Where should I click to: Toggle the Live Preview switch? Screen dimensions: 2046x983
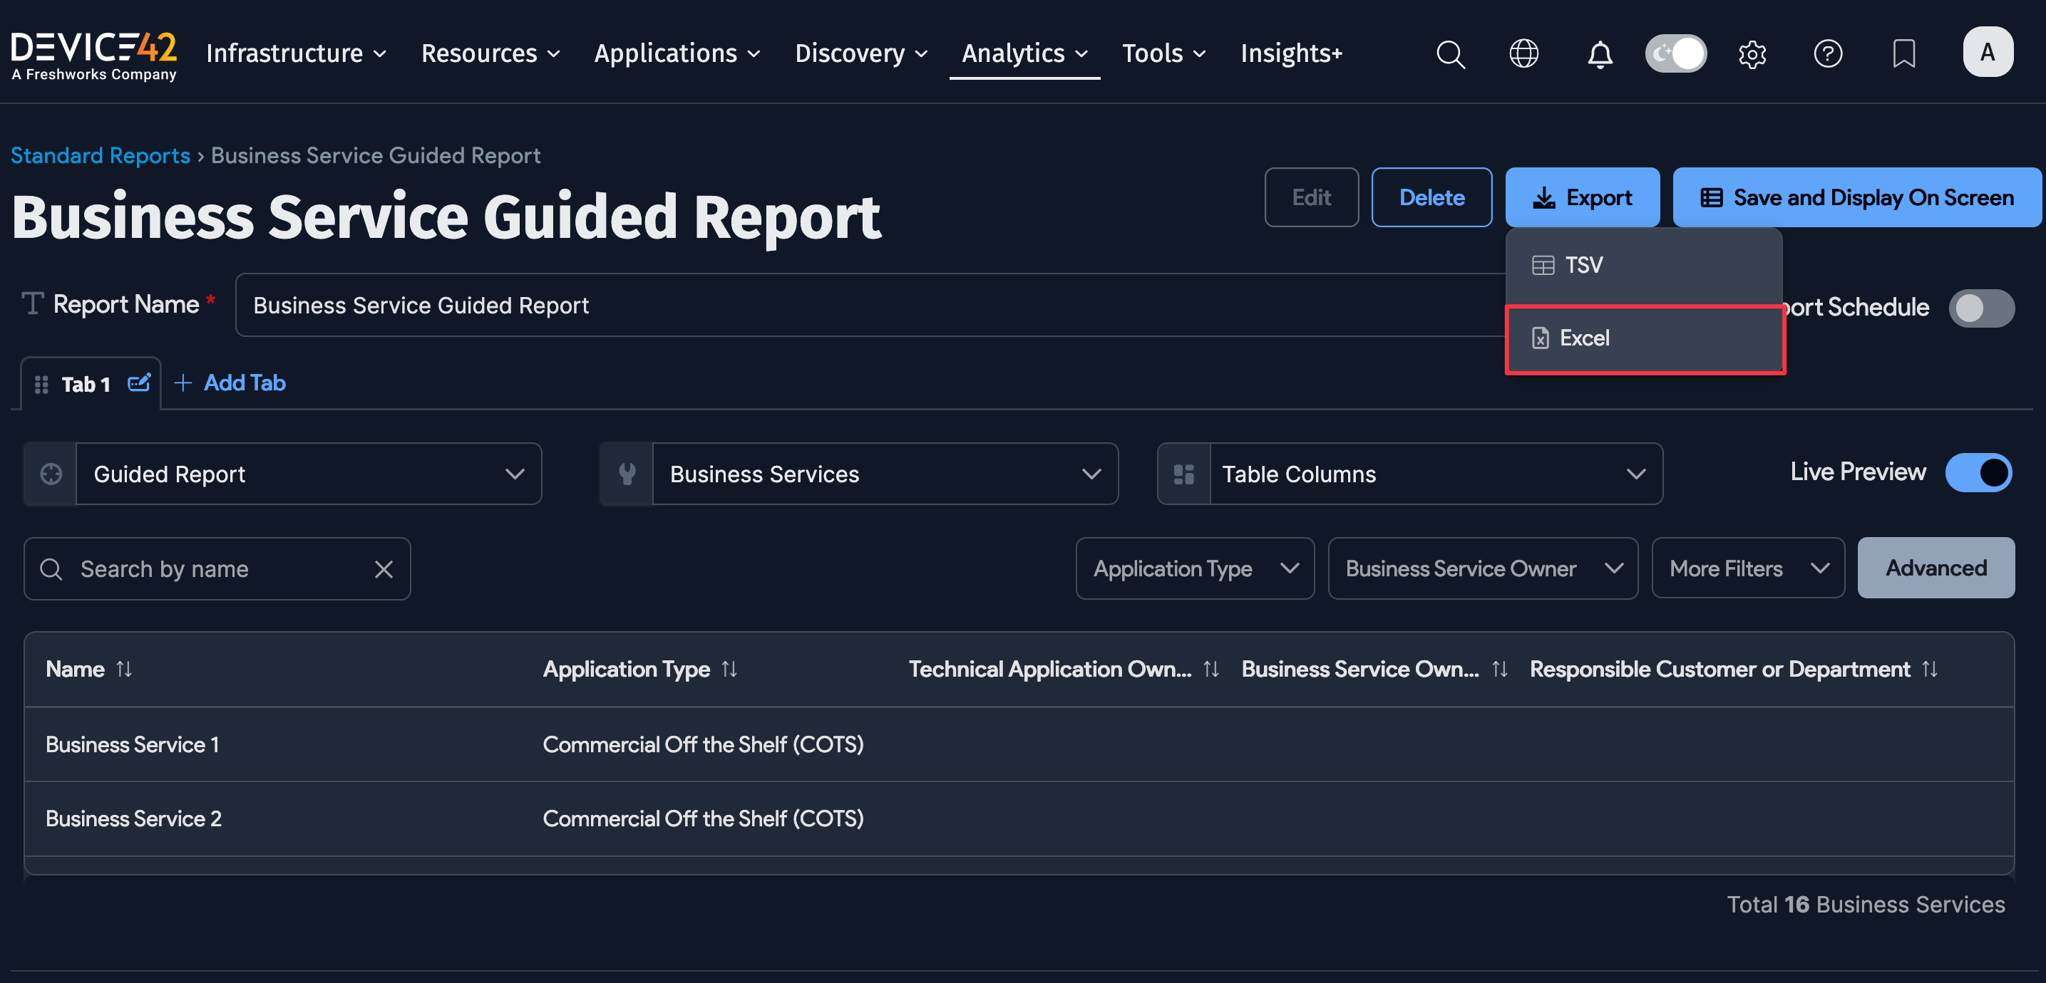(1978, 472)
